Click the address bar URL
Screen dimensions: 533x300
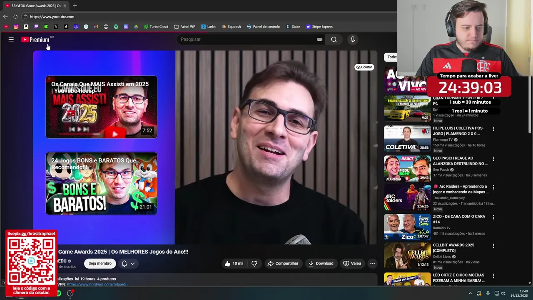tap(52, 17)
